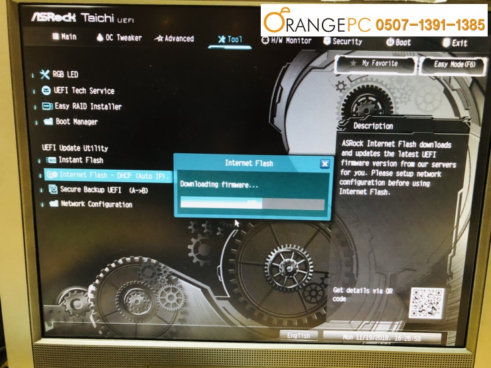Switch to the OC Tweaker tab
491x368 pixels.
tap(119, 38)
